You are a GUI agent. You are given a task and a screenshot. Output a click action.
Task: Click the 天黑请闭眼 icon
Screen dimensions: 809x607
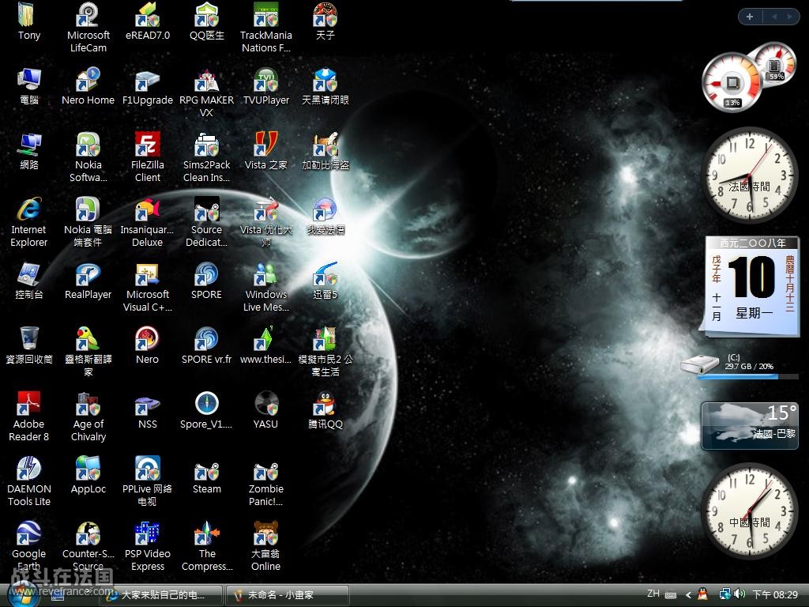(x=325, y=80)
